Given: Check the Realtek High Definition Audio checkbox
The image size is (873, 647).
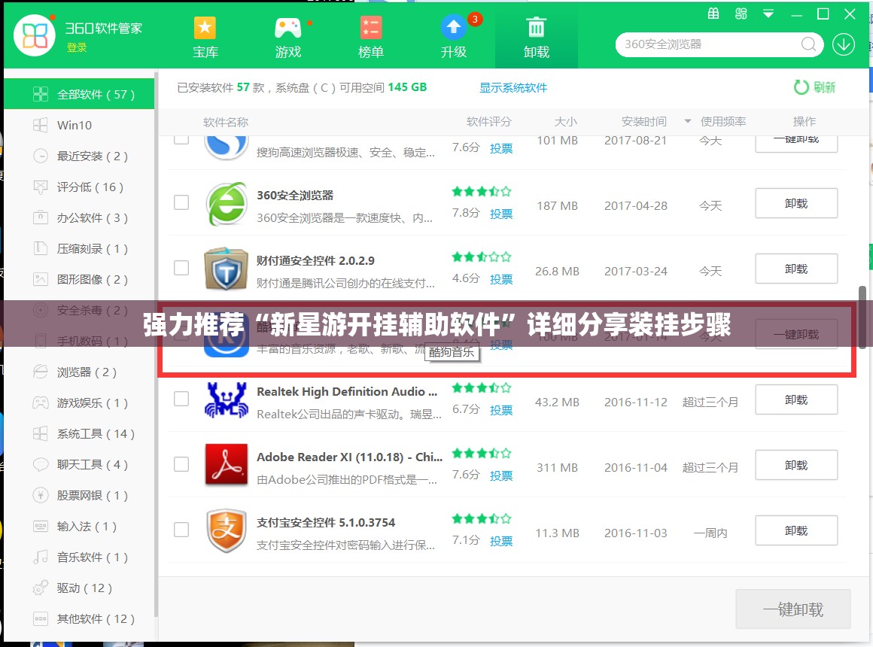Looking at the screenshot, I should (x=181, y=399).
